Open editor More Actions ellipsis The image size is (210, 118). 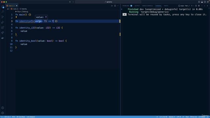pos(118,6)
